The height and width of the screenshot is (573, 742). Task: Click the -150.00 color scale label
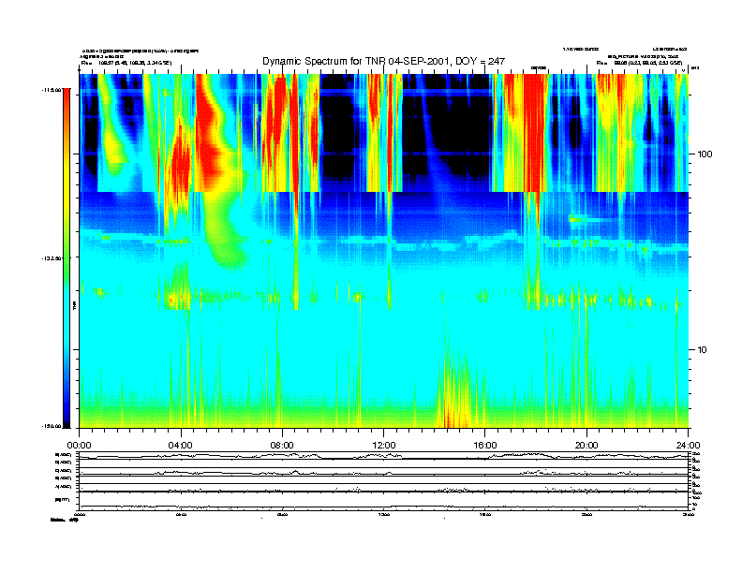click(52, 426)
